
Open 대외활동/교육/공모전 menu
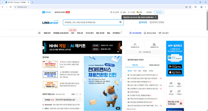[x=61, y=33]
